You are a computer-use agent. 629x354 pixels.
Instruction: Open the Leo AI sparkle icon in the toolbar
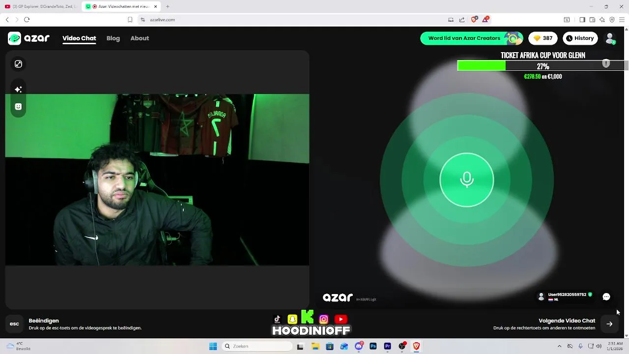pos(602,20)
